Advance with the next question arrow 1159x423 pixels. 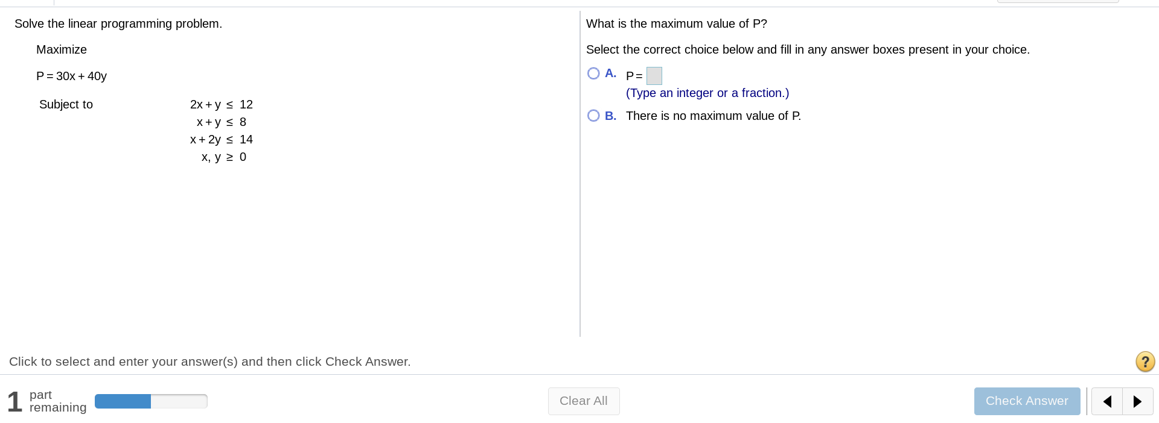click(x=1138, y=401)
